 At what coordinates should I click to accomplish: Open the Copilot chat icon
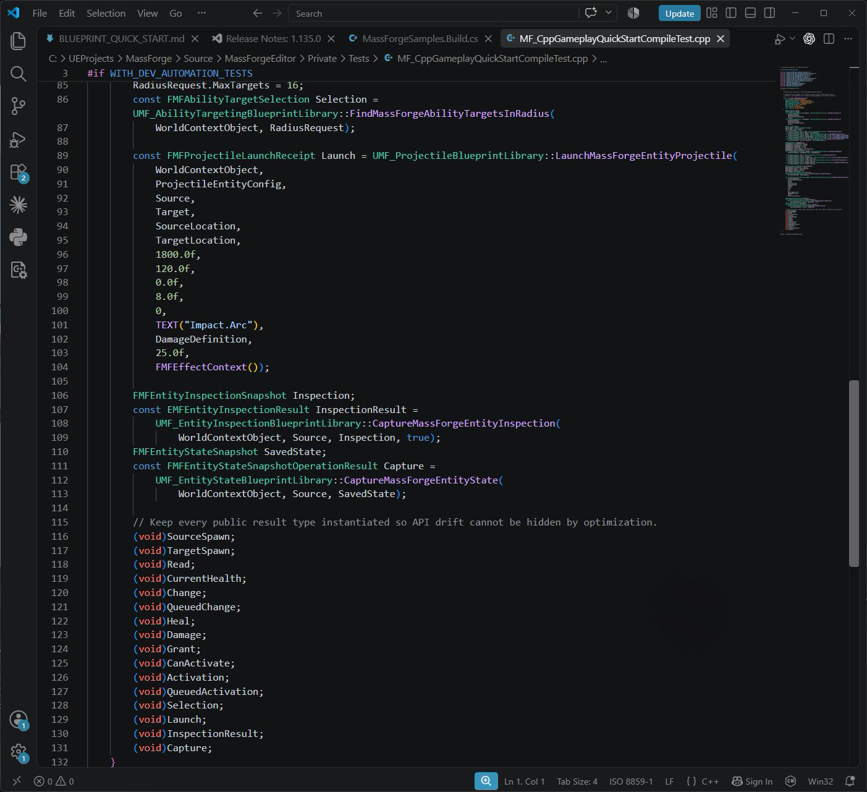[591, 13]
